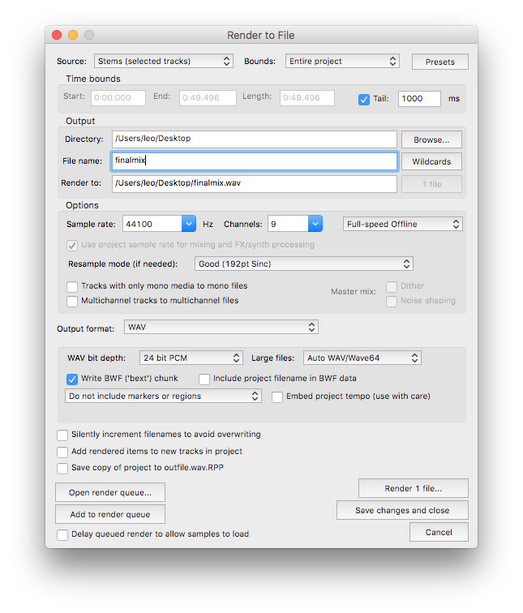Viewport: 523px width, 613px height.
Task: Open the Sample rate dropdown arrow
Action: pos(189,224)
